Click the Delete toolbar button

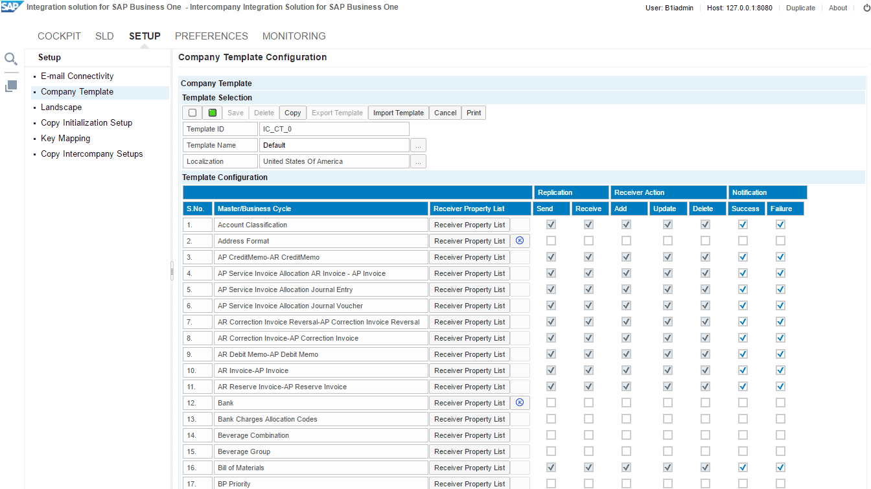click(x=264, y=113)
